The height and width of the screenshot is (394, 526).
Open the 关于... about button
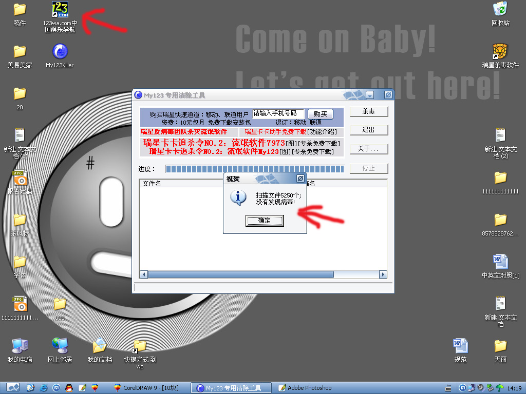point(369,149)
